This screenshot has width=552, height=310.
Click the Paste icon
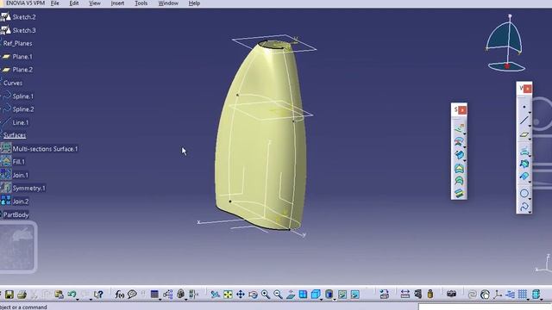59,294
